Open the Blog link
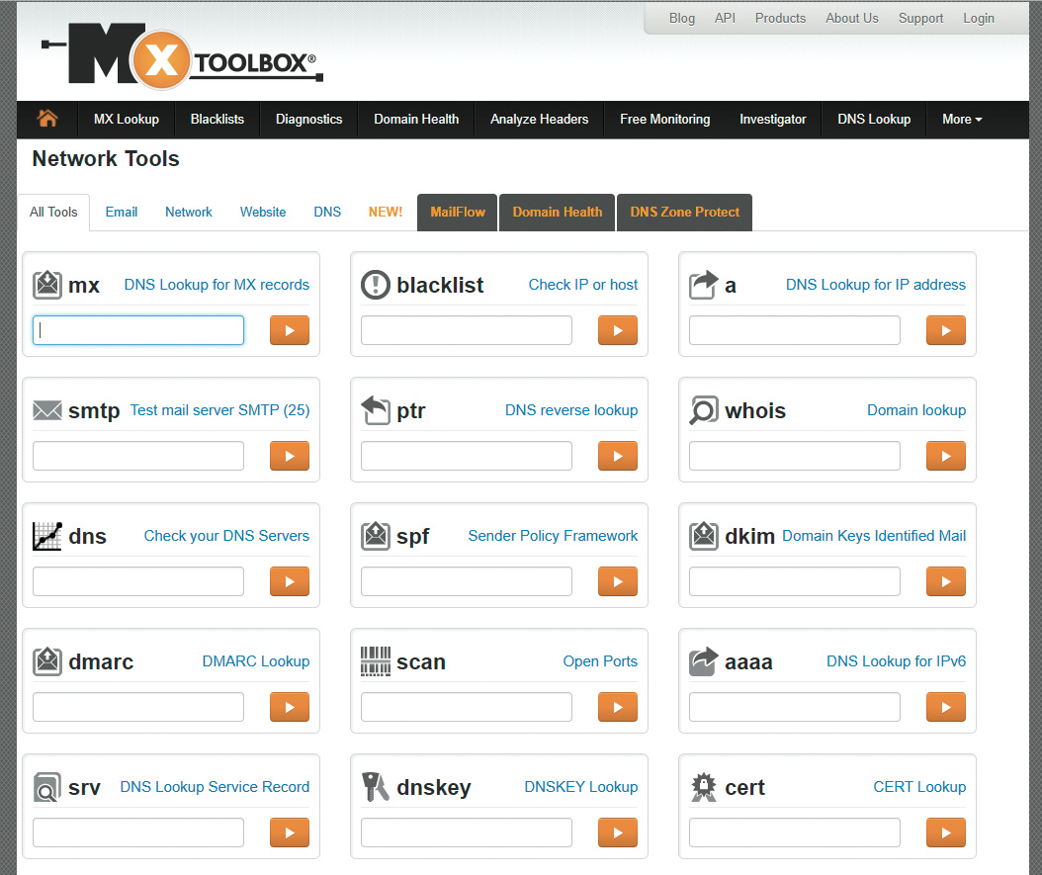 coord(682,18)
